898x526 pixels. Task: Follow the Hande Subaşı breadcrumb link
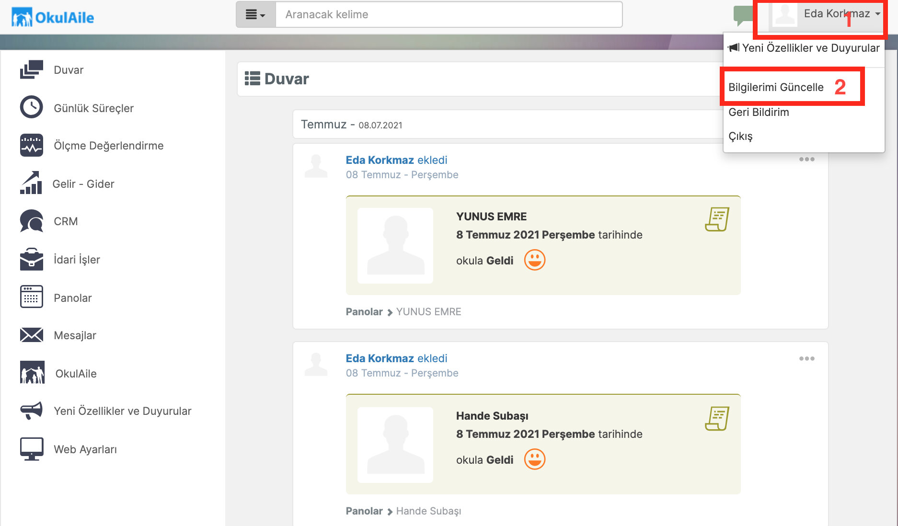point(428,511)
